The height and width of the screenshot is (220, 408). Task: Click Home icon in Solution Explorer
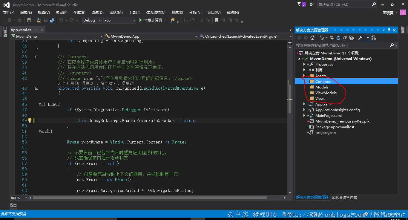312,38
